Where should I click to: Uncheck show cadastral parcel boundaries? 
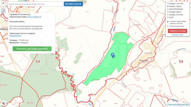point(168,22)
